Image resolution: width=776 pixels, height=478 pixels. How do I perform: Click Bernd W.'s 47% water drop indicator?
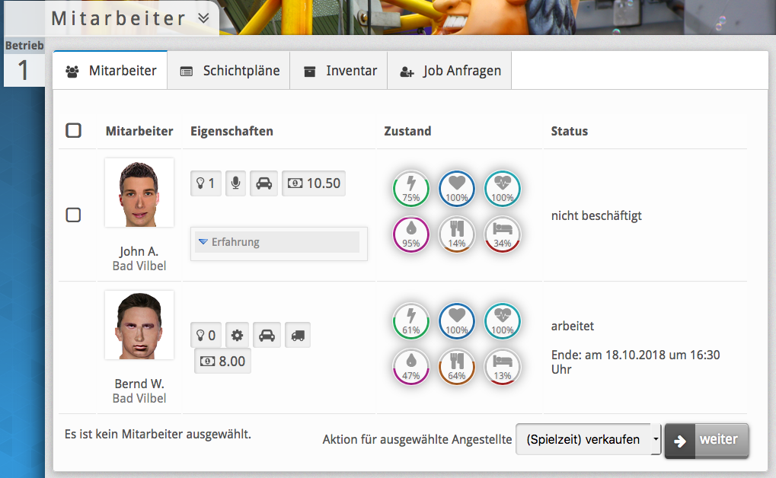(x=411, y=367)
